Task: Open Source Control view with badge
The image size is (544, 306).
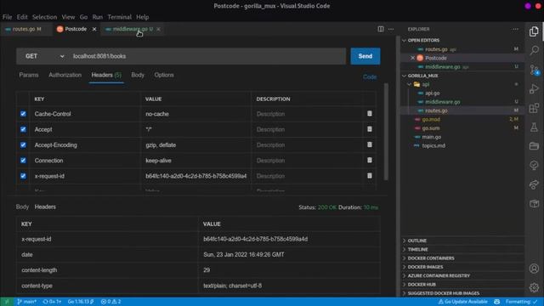Action: 534,70
